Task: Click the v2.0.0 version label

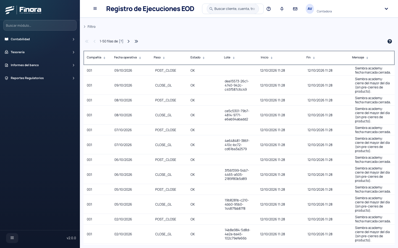Action: click(x=71, y=238)
